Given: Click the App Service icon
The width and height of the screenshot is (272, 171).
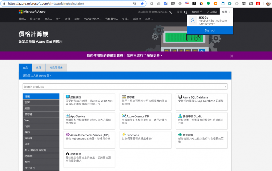Looking at the screenshot, I should pos(67,116).
